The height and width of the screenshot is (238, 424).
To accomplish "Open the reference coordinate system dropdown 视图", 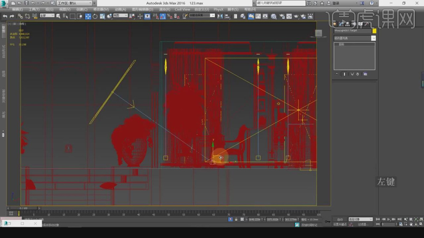I will [120, 16].
